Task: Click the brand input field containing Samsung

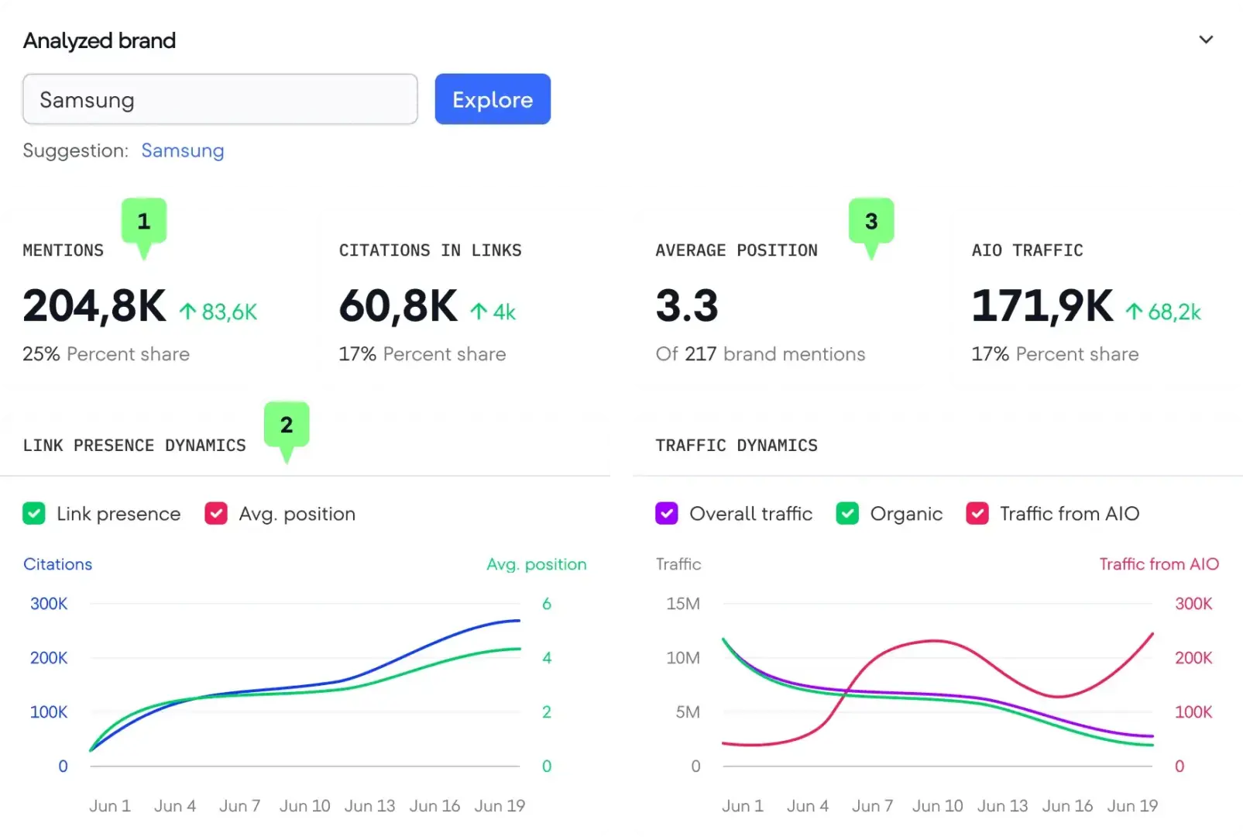Action: (220, 99)
